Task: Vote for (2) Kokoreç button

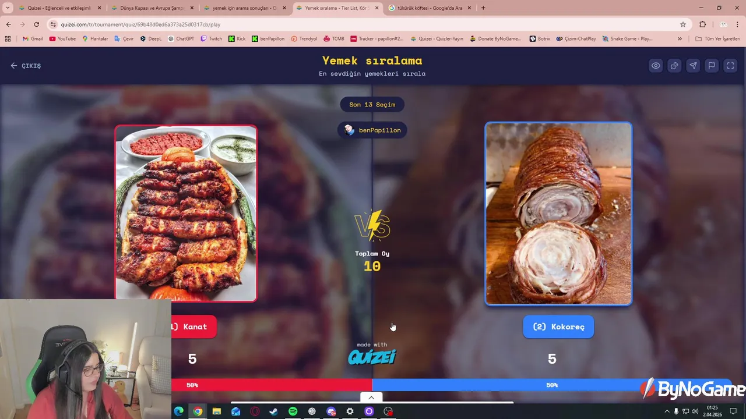Action: [558, 326]
